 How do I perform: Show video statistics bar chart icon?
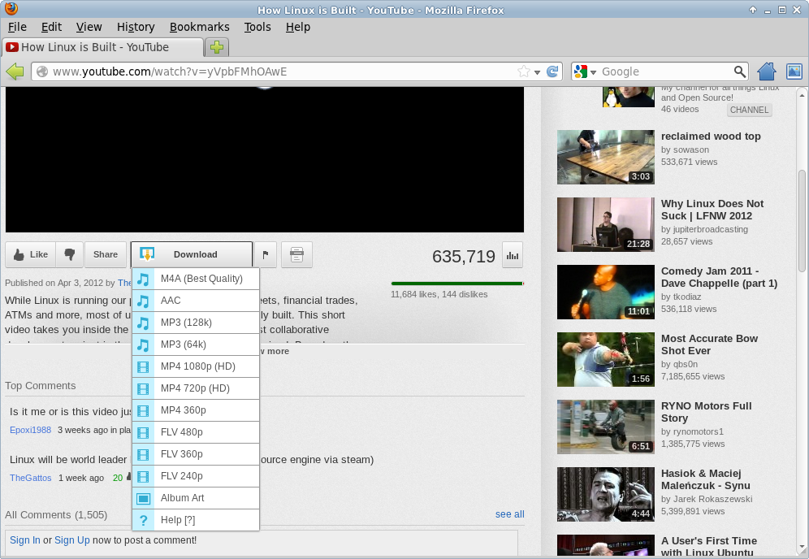point(513,255)
